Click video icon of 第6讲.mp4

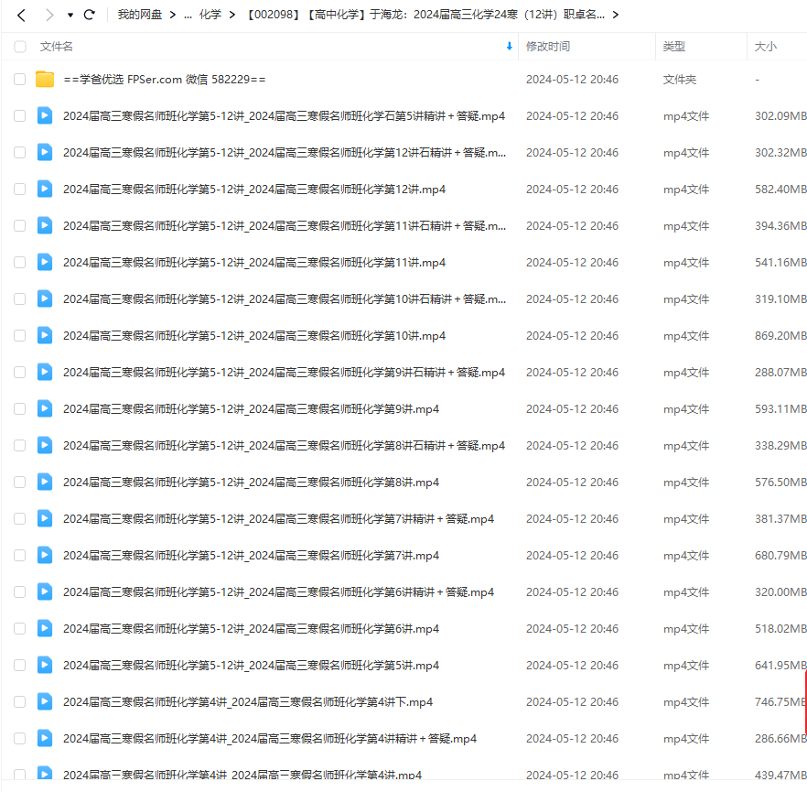[x=45, y=627]
